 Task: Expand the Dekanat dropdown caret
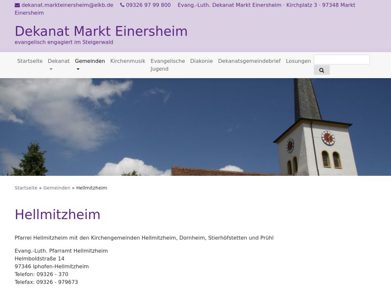[50, 69]
